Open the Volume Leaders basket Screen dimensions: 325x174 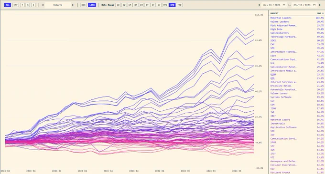[x=297, y=22]
